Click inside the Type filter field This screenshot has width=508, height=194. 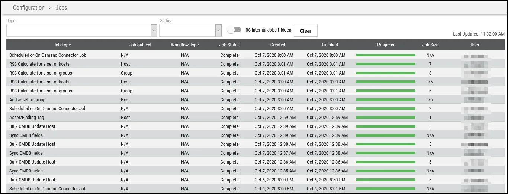[x=78, y=30]
